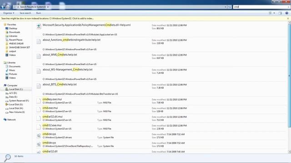Click icon of about_functions_cmdletbindingattribute file
The height and width of the screenshot is (163, 291).
pyautogui.click(x=39, y=41)
